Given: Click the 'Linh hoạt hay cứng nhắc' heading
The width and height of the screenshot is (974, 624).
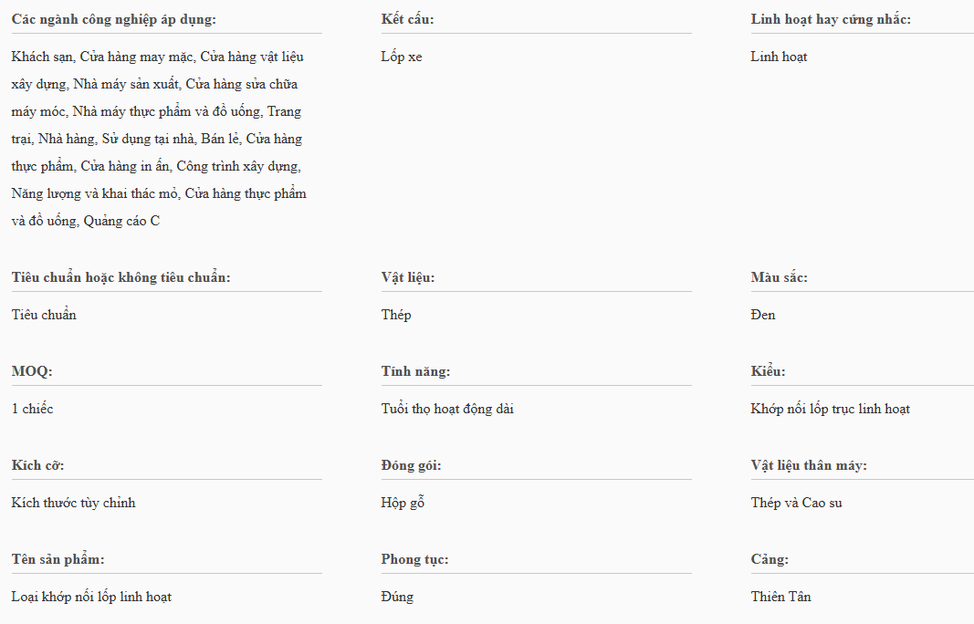Looking at the screenshot, I should [x=831, y=19].
